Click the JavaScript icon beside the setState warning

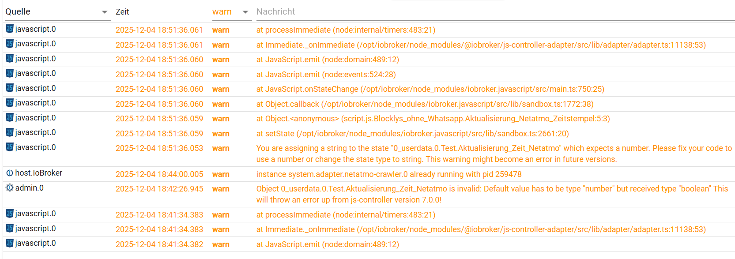coord(10,132)
